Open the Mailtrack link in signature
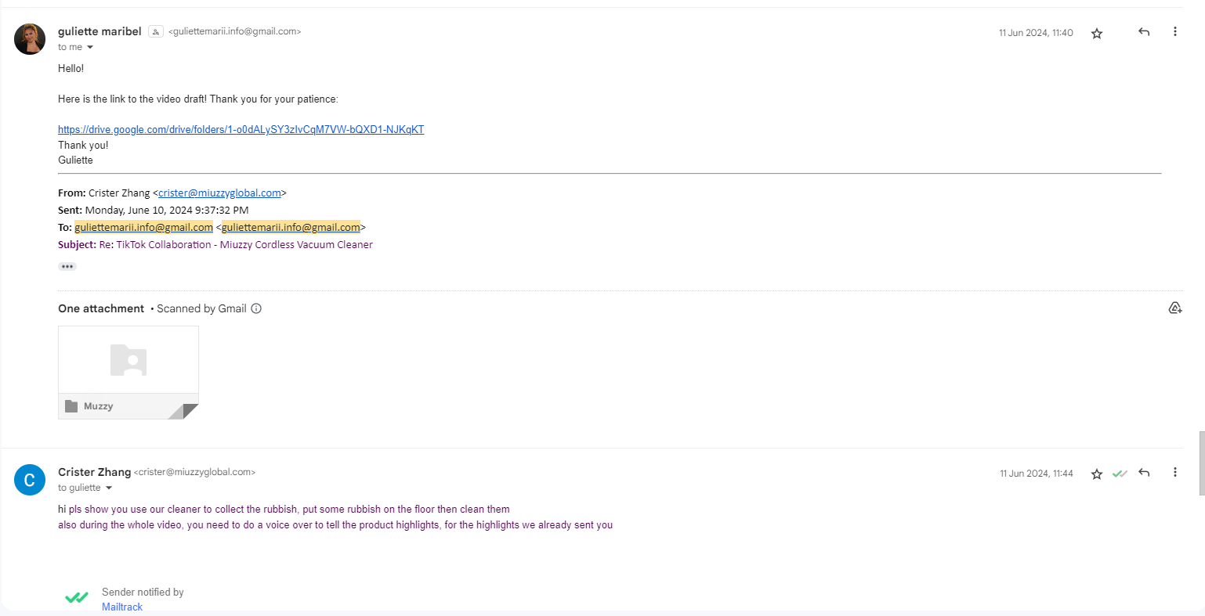The width and height of the screenshot is (1205, 616). pyautogui.click(x=122, y=607)
